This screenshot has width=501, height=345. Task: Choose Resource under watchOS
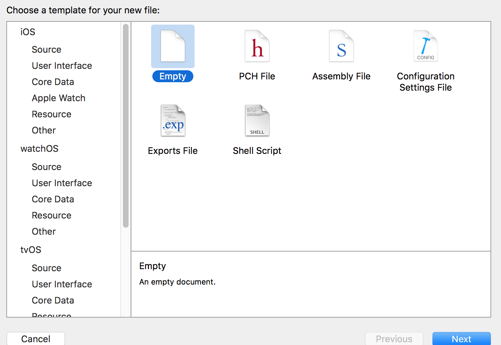[x=51, y=215]
